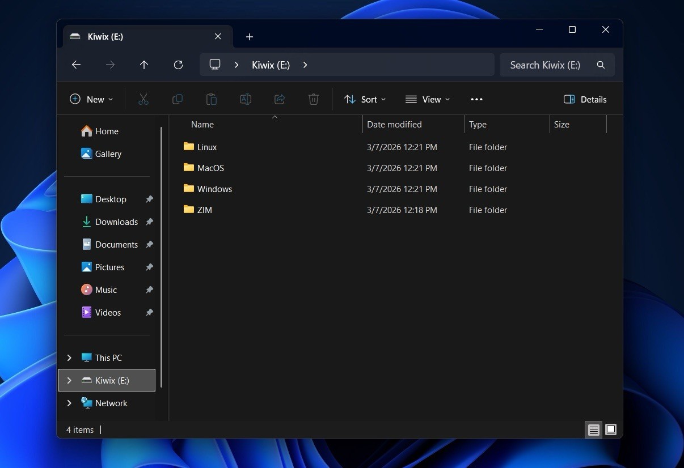Viewport: 684px width, 468px height.
Task: Sort by the Date modified column header
Action: pos(394,125)
